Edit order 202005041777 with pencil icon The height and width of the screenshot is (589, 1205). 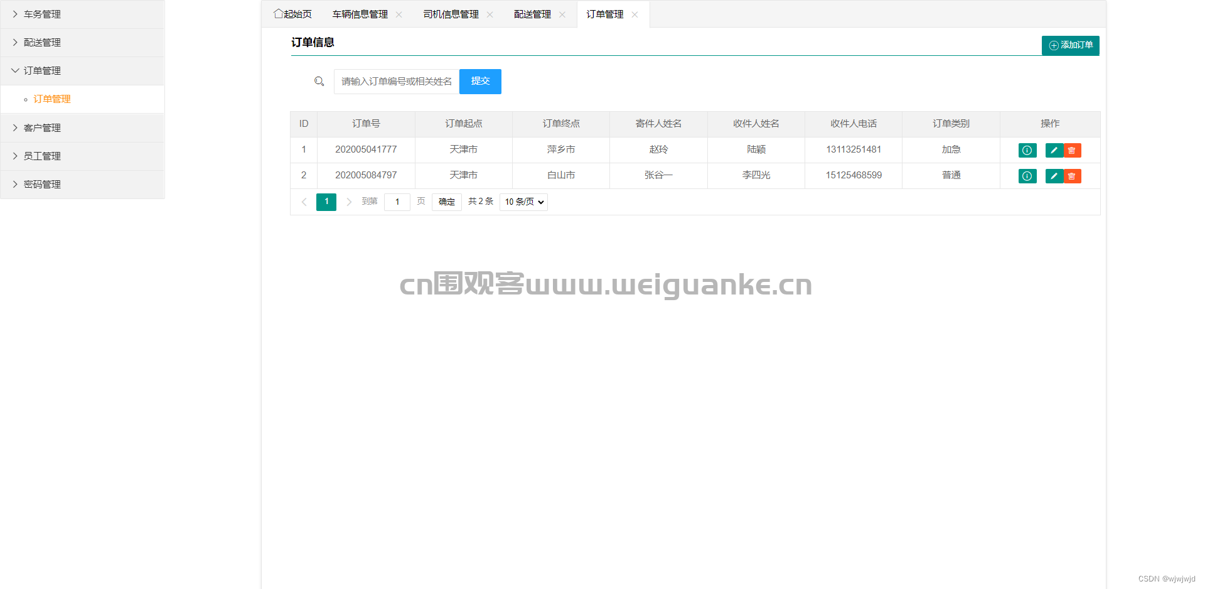coord(1054,150)
